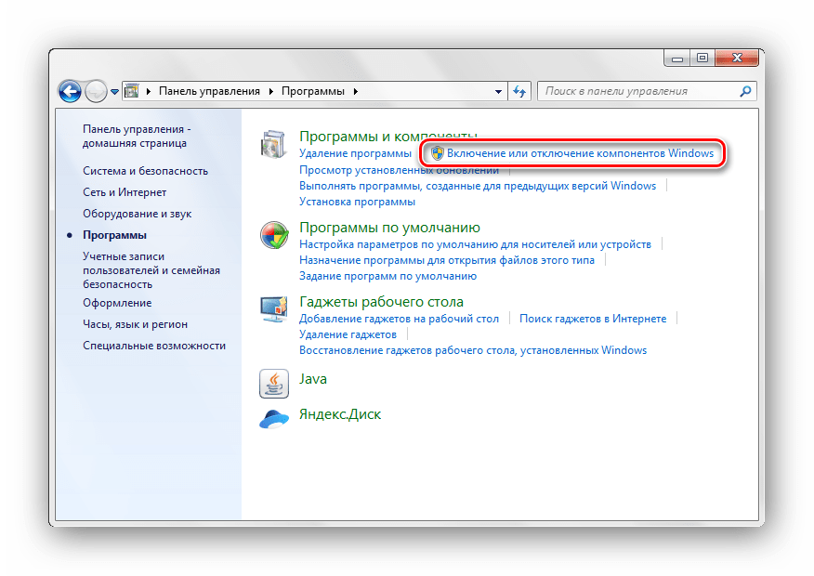
Task: Open the recent pages dropdown arrow
Action: coord(114,92)
